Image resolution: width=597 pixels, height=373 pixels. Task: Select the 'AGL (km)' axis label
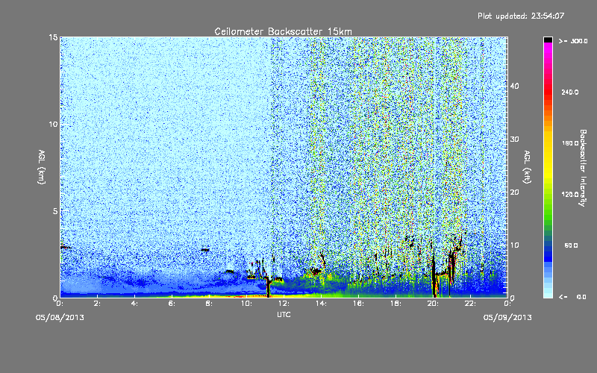coord(42,167)
